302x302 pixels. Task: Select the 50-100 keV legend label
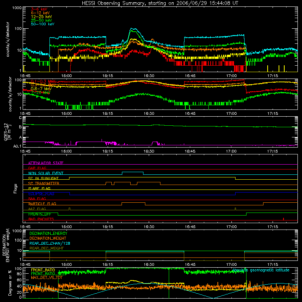tap(43, 24)
